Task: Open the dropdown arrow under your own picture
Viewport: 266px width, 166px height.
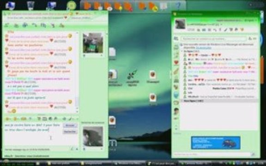Action: pos(102,149)
